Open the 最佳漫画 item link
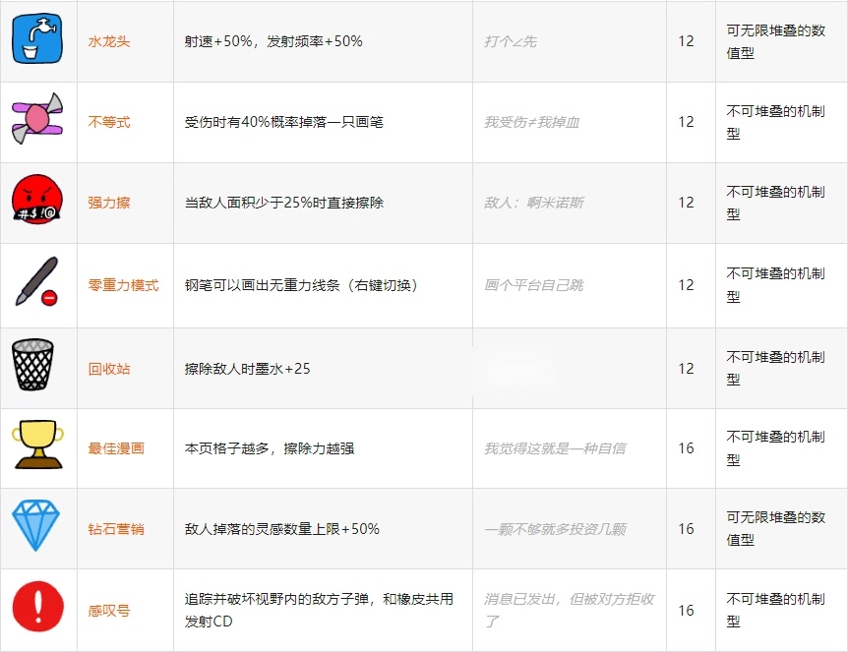The width and height of the screenshot is (848, 652). (116, 448)
